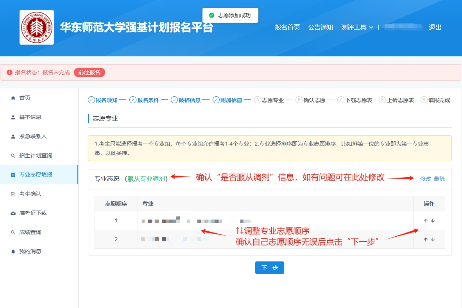Open 成绩查询 in the sidebar

click(x=30, y=232)
